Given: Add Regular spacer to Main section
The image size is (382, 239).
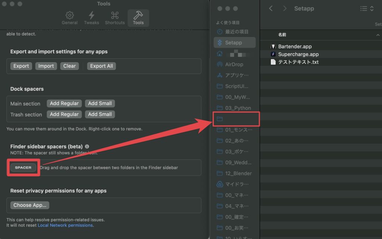Looking at the screenshot, I should tap(64, 103).
